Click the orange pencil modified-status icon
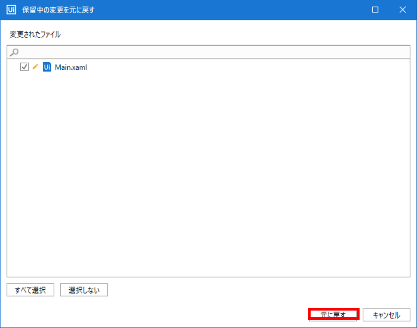Screen dimensions: 417x328 pyautogui.click(x=35, y=67)
